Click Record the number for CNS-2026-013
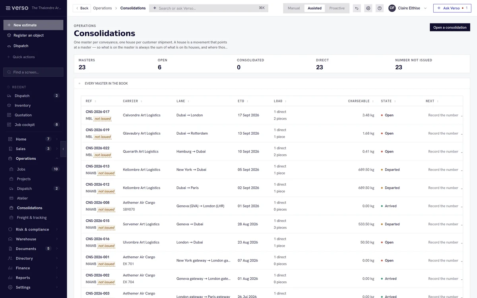The height and width of the screenshot is (298, 477). click(443, 170)
